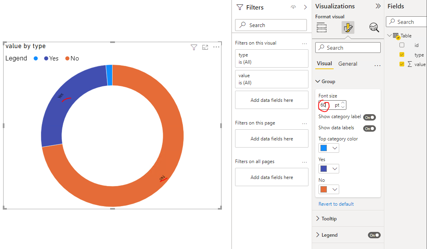Click Add data fields here under page filters
This screenshot has width=427, height=249.
(272, 138)
